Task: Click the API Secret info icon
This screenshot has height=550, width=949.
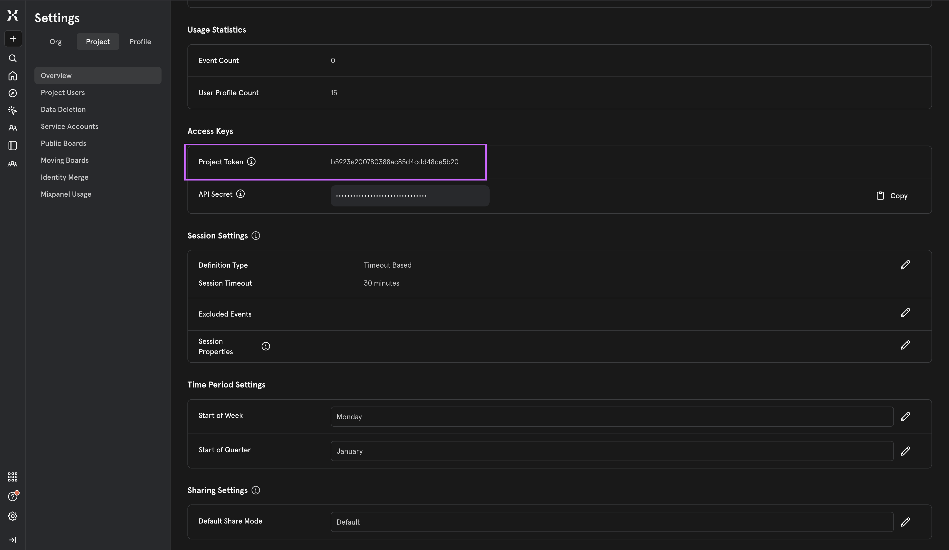Action: (240, 194)
